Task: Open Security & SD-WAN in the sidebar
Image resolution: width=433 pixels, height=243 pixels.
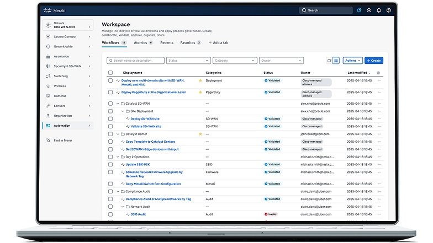Action: [68, 66]
